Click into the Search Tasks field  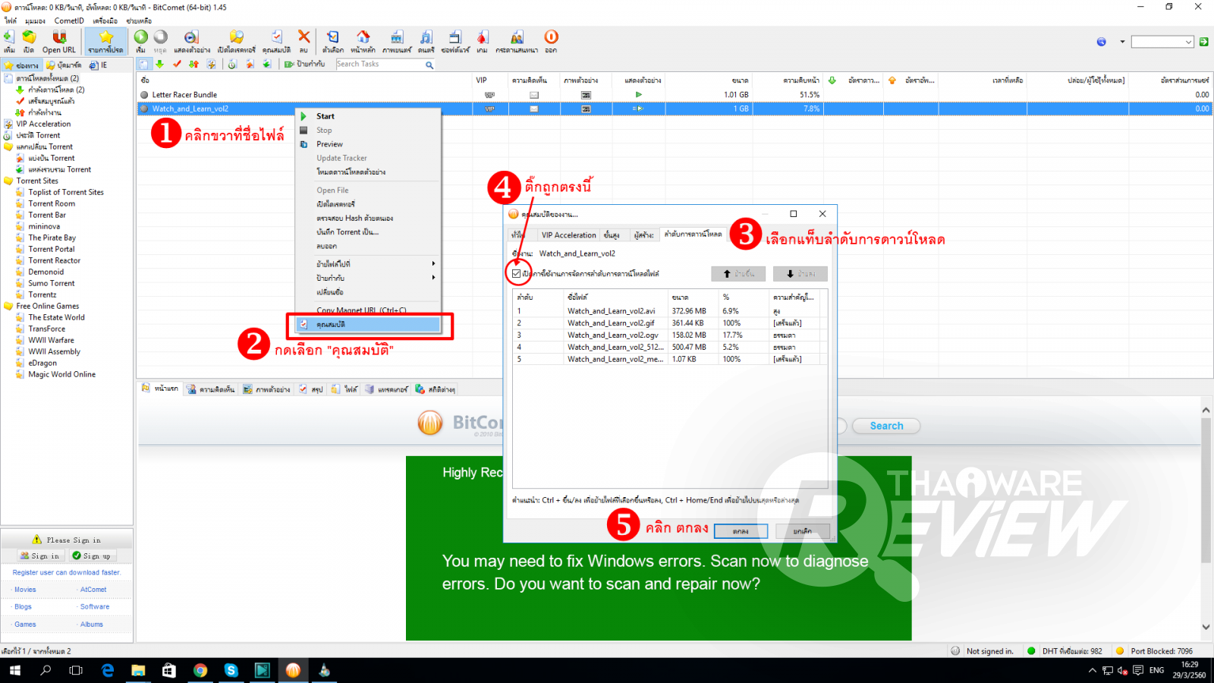(x=379, y=65)
